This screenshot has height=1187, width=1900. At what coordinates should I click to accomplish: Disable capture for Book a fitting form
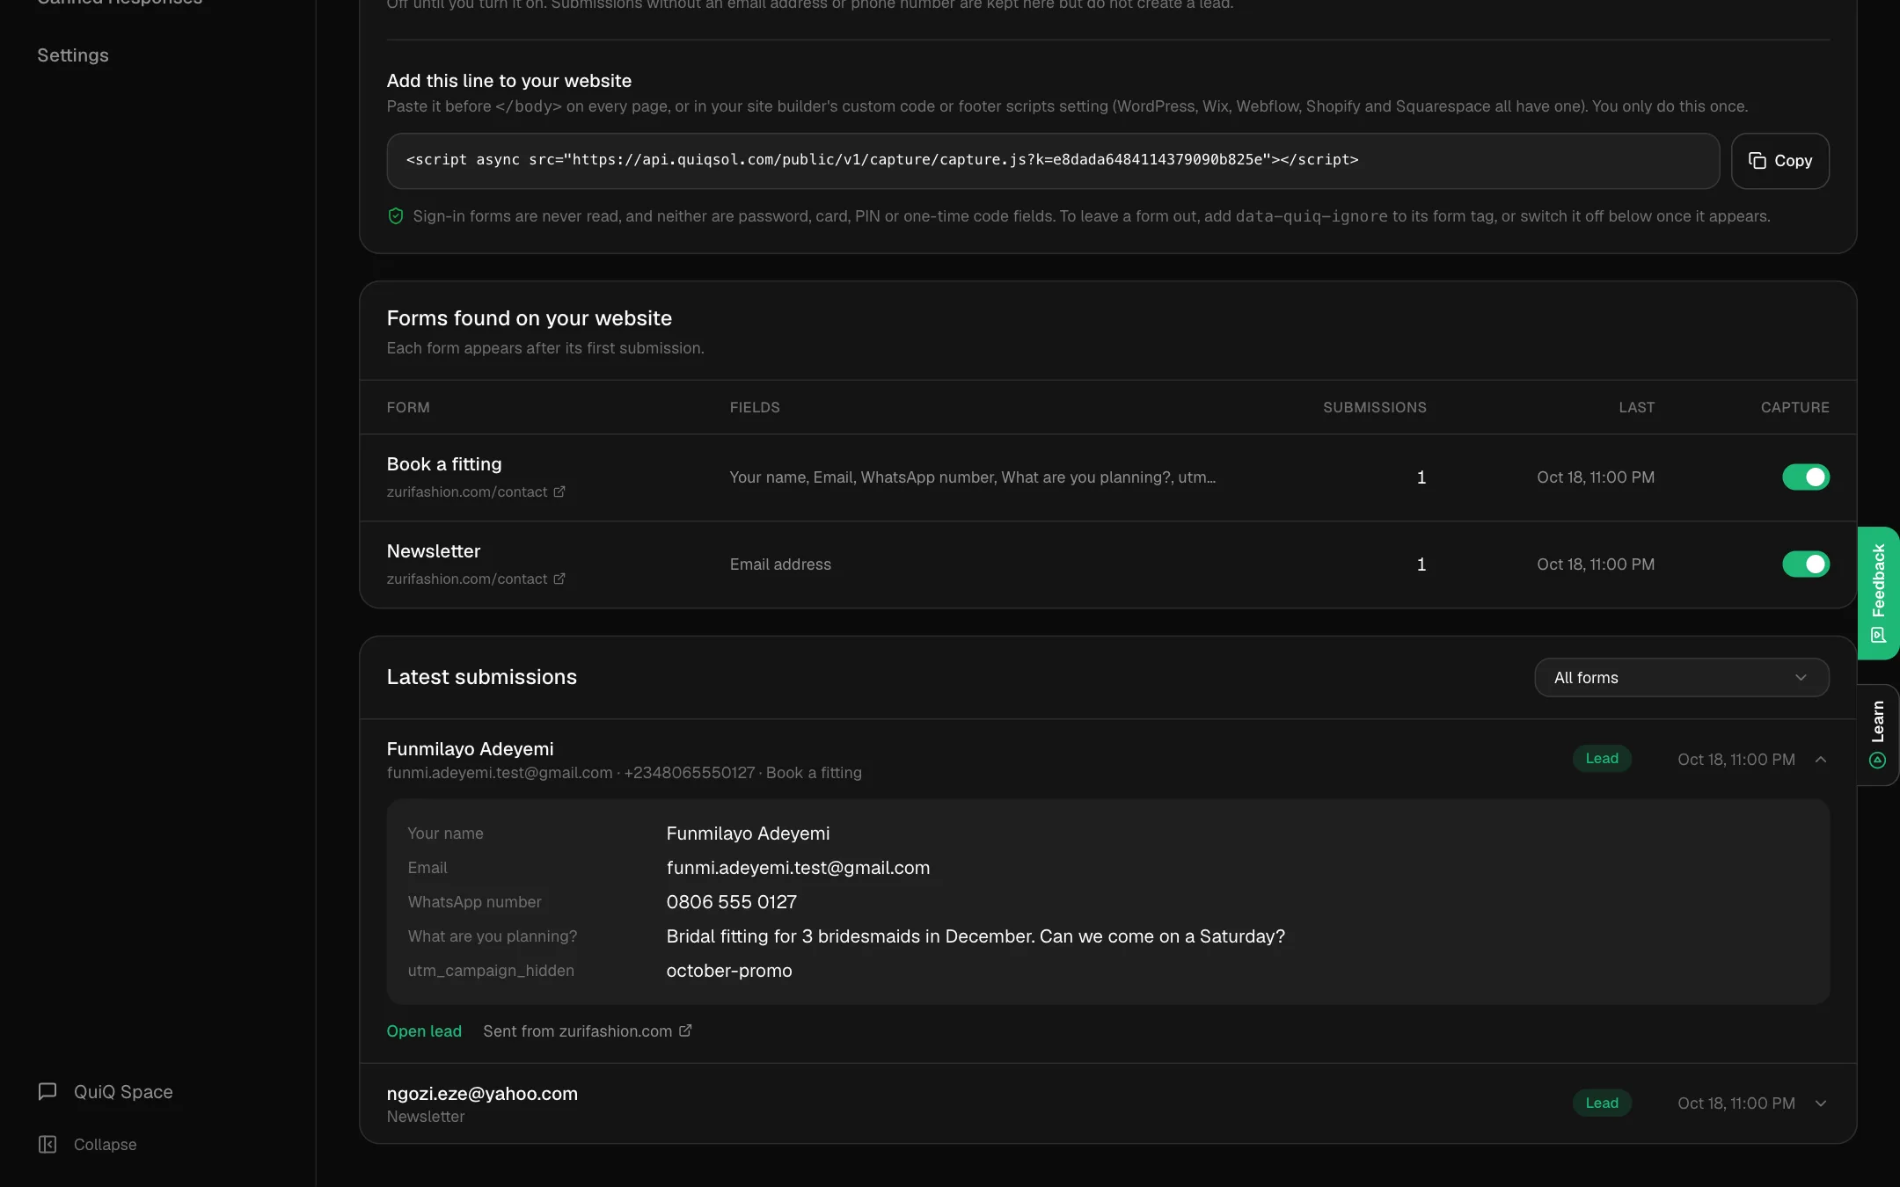pyautogui.click(x=1806, y=477)
